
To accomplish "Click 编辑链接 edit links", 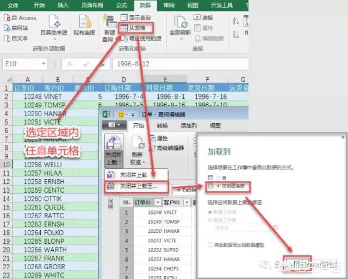I will pyautogui.click(x=209, y=39).
